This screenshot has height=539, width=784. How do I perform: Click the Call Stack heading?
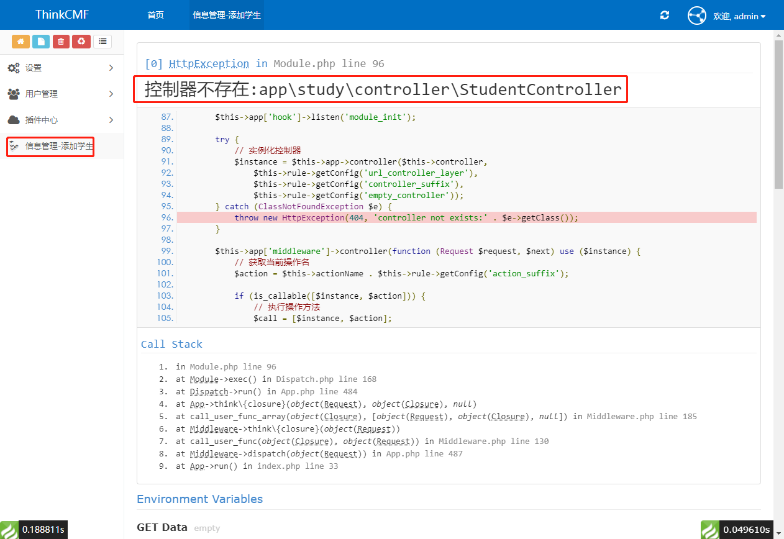(171, 344)
